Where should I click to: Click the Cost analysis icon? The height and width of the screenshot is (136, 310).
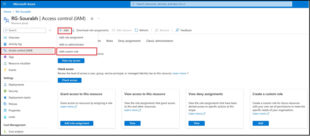5,131
